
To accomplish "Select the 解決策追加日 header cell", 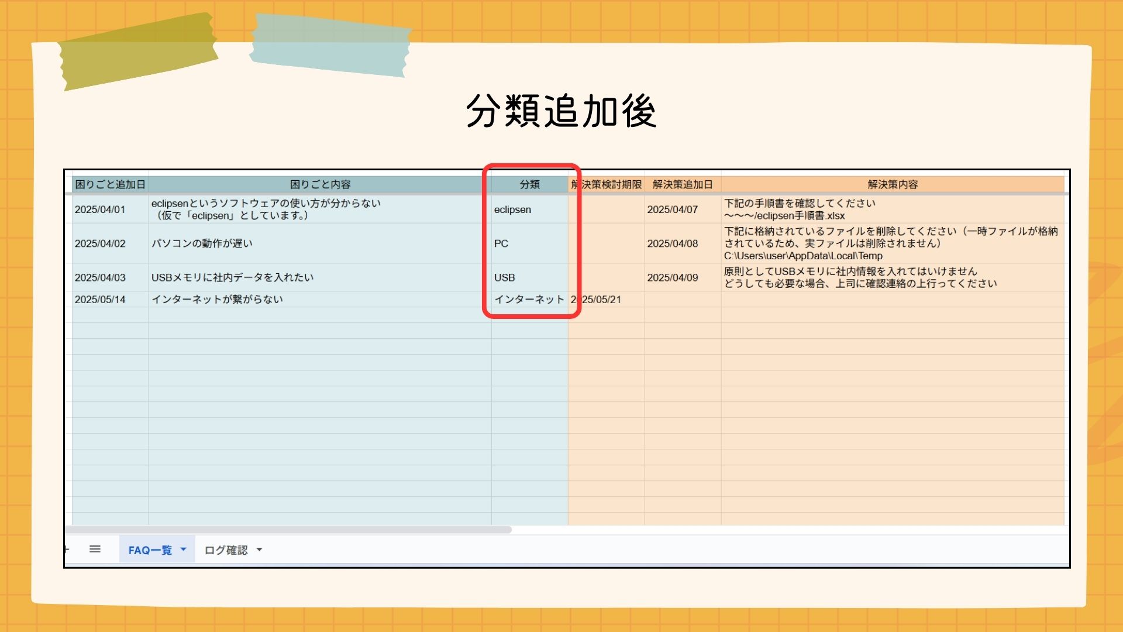I will 683,184.
